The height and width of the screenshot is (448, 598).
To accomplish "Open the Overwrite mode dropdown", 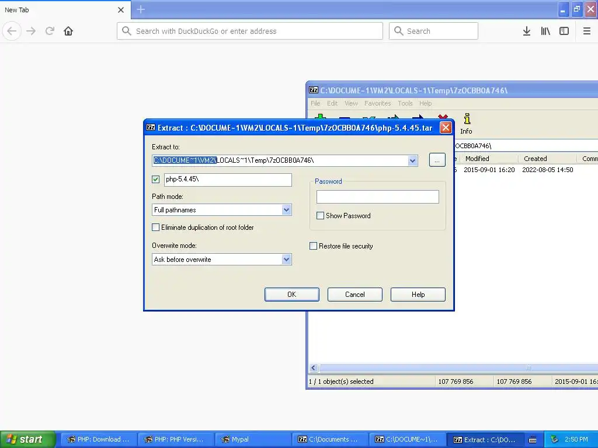I will coord(286,260).
